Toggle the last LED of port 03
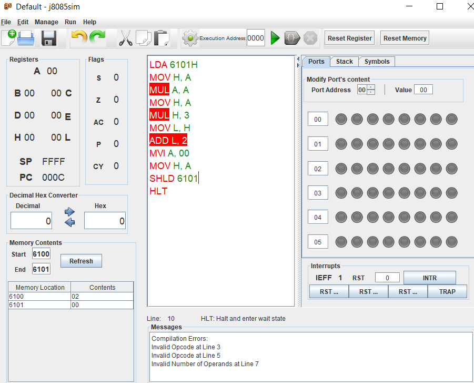474x383 pixels. (x=451, y=193)
